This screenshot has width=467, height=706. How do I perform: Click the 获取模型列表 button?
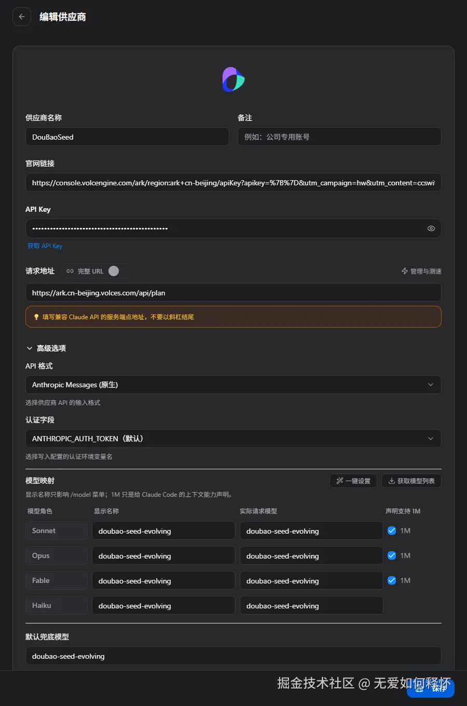[411, 481]
